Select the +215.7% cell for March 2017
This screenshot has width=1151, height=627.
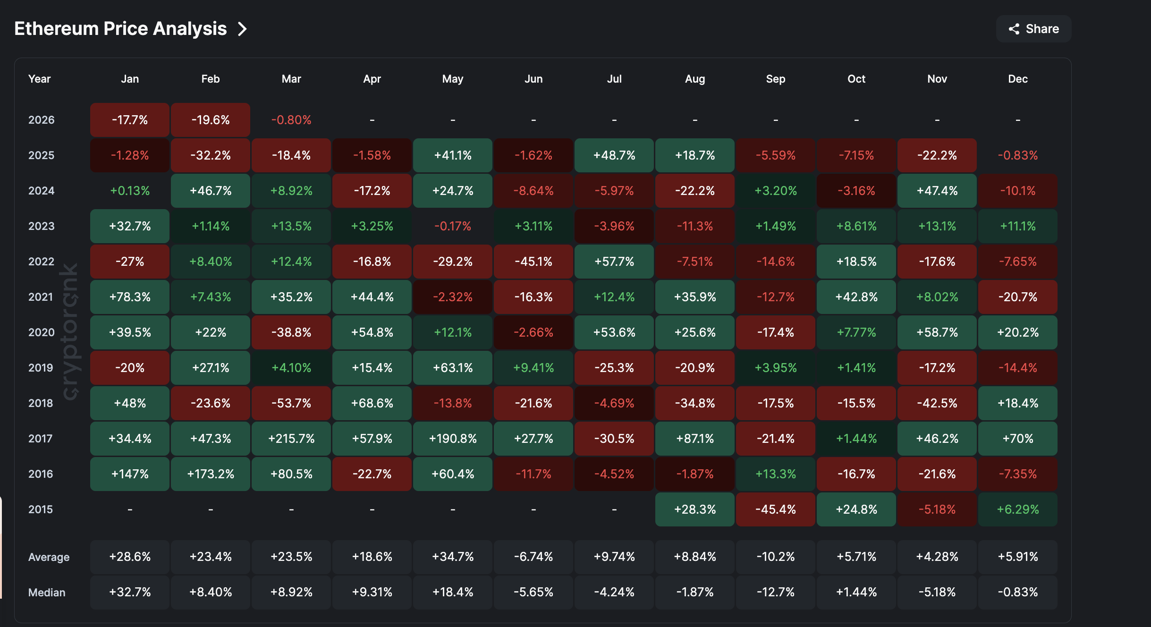291,439
